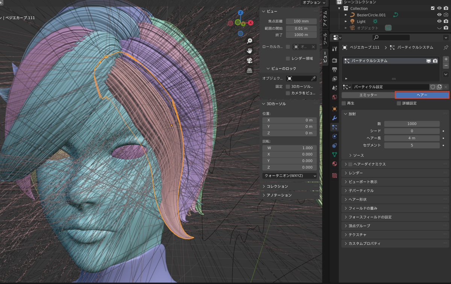This screenshot has height=284, width=451.
Task: Click the 数 1000 field
Action: 412,124
